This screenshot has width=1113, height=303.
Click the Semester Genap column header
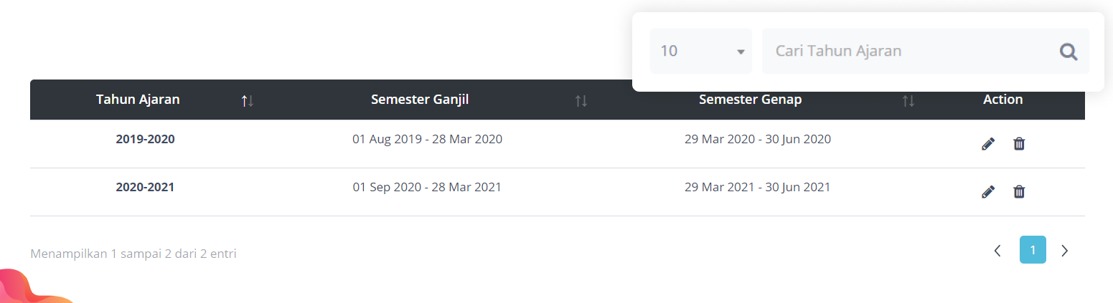click(x=750, y=100)
